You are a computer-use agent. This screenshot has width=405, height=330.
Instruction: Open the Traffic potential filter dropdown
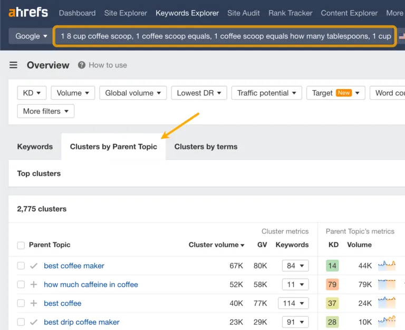[266, 93]
